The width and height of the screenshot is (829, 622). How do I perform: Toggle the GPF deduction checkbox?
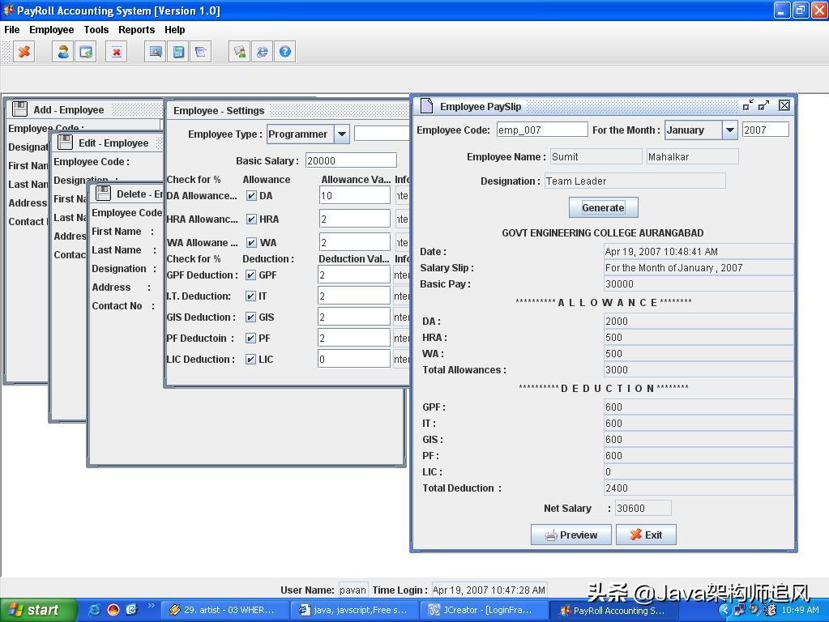[251, 275]
